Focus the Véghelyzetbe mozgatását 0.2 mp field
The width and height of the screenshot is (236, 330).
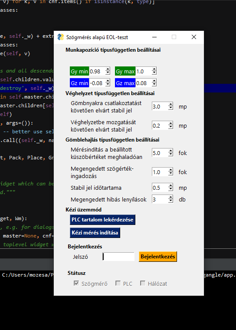tap(160, 125)
